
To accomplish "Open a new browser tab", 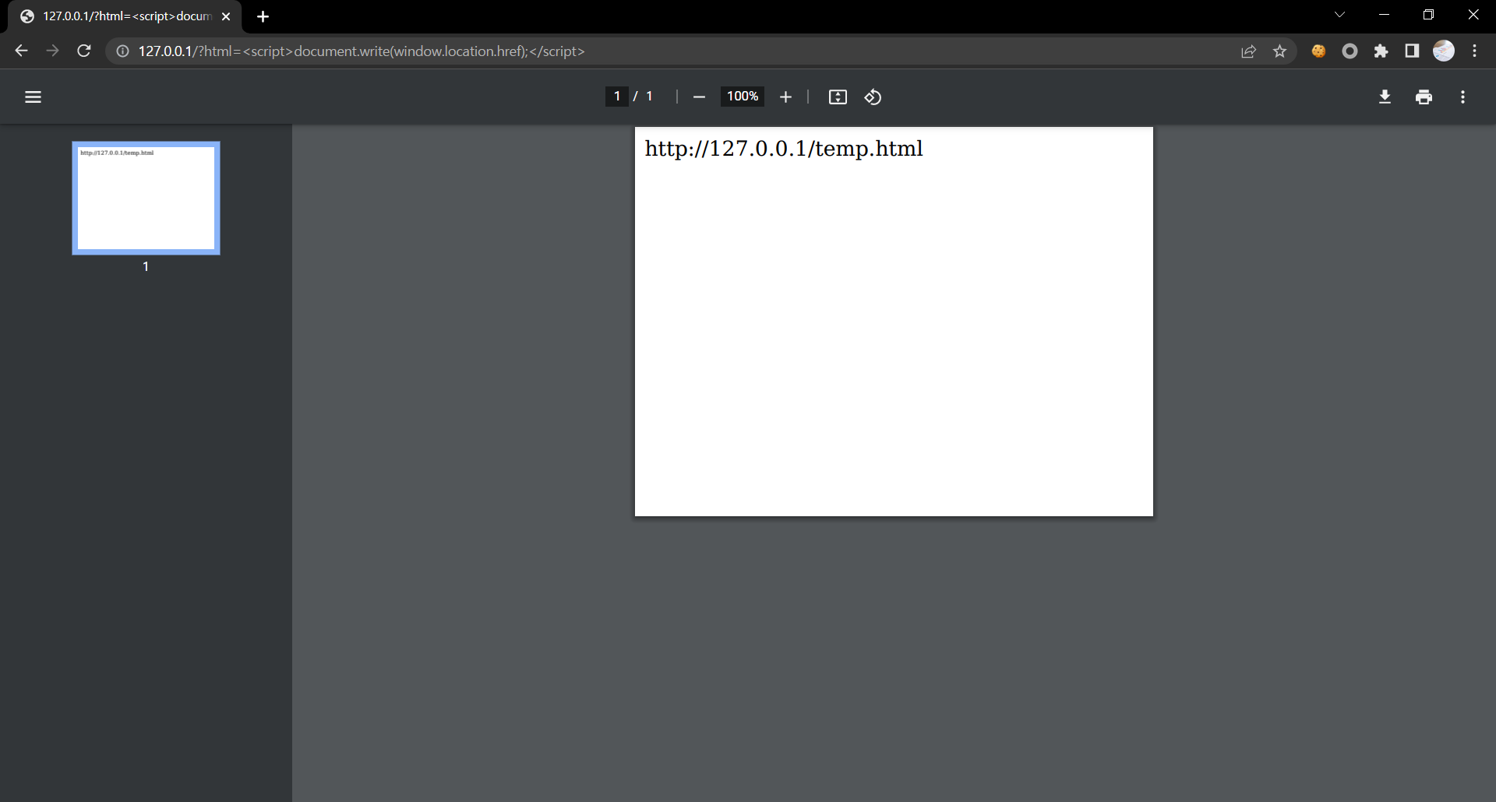I will [x=263, y=16].
